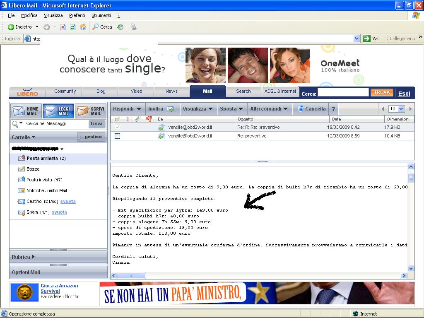Click the gestisci folders button
Viewport: 424px width, 318px height.
click(x=91, y=137)
